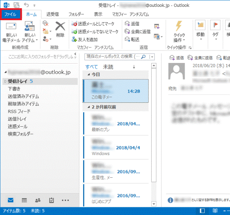Click 迷惑メールとしてマーク
230x215 pixels.
pyautogui.click(x=93, y=24)
